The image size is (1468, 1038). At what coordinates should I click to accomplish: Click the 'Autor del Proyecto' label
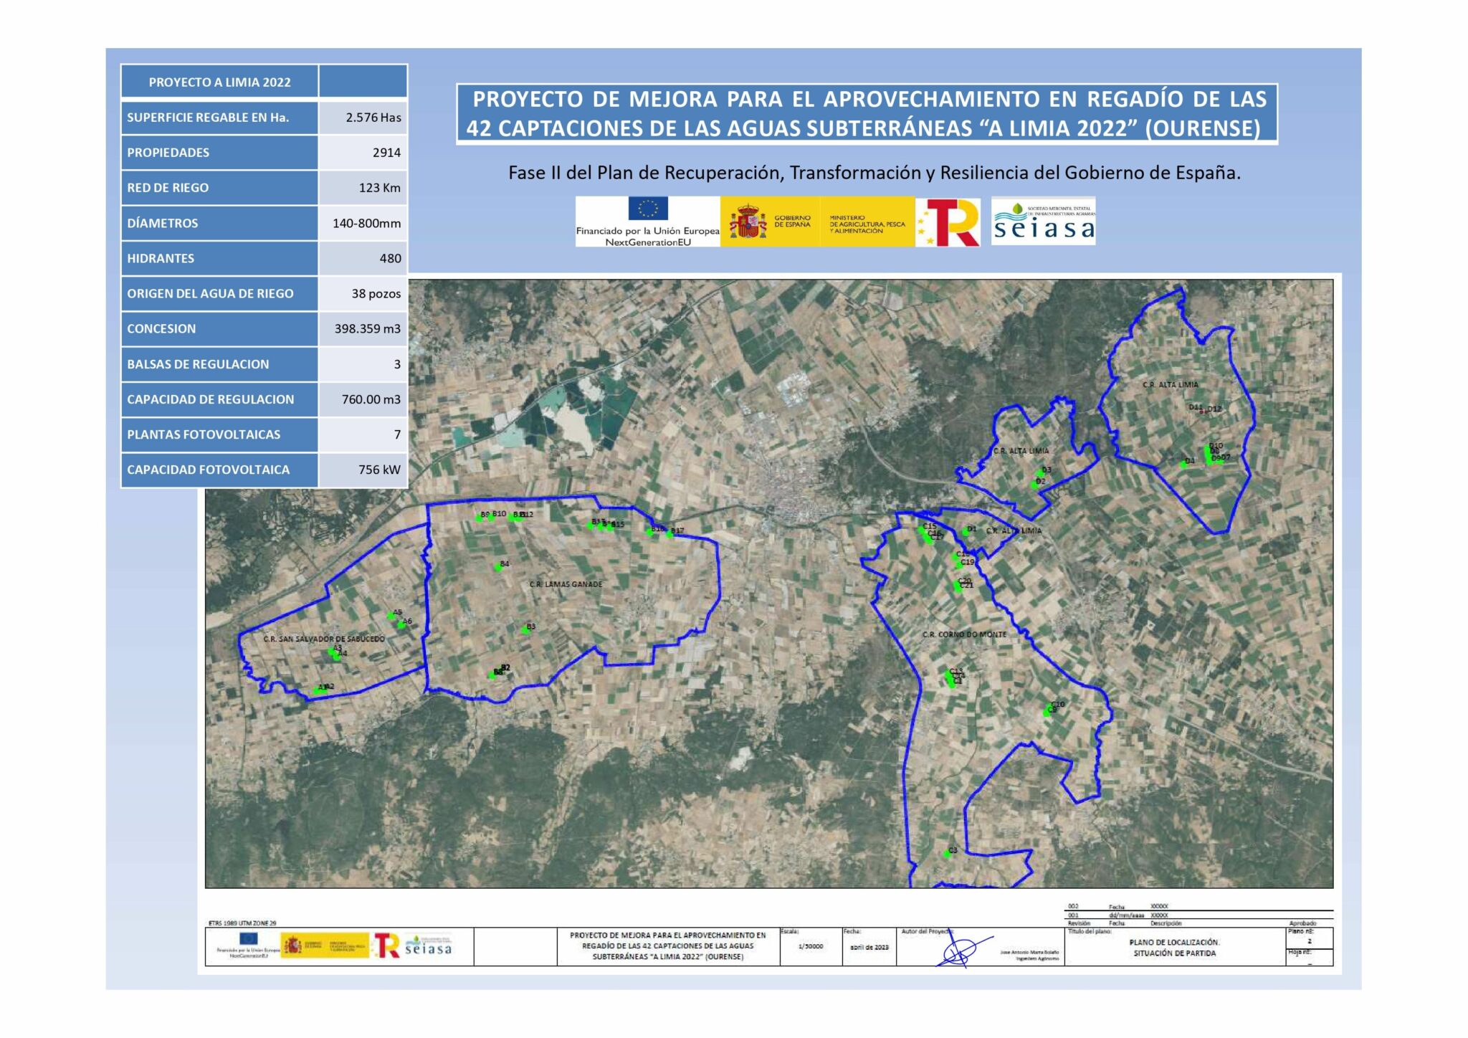click(928, 931)
